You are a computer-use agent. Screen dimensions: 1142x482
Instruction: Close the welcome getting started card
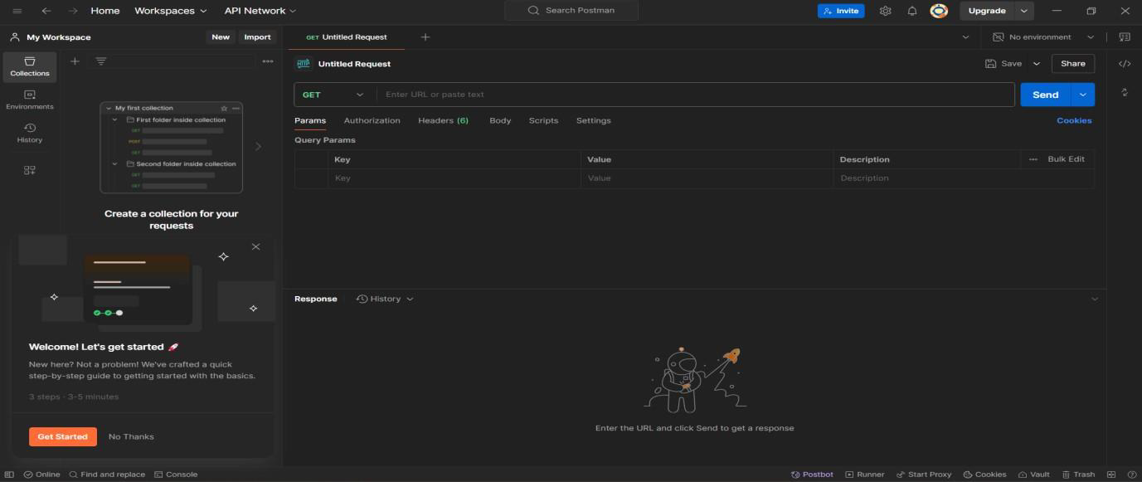[x=255, y=246]
